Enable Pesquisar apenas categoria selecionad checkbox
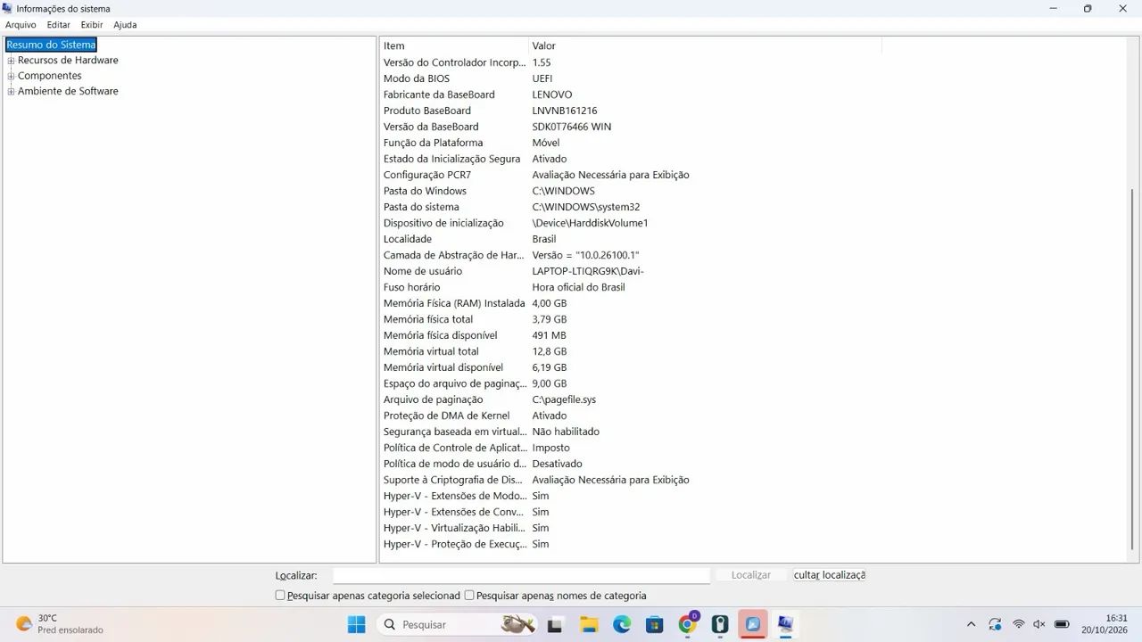 [280, 595]
